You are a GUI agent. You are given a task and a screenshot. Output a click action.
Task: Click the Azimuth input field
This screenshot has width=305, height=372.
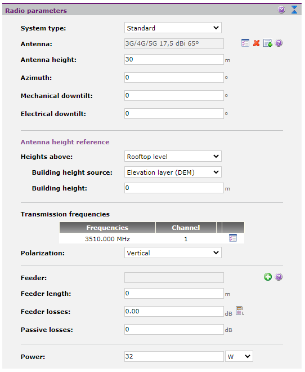tap(174, 78)
